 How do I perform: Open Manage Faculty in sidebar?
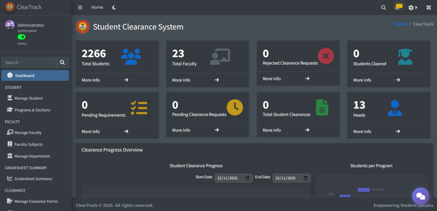pyautogui.click(x=35, y=132)
